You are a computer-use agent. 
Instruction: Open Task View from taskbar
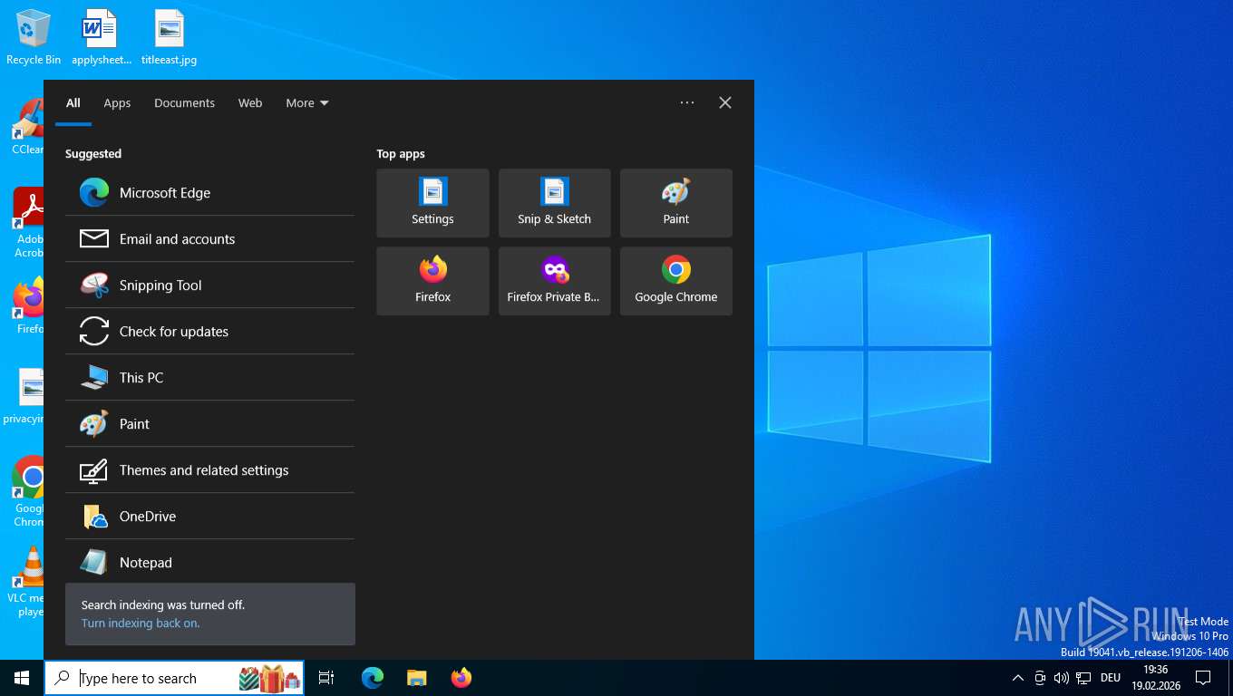tap(326, 678)
